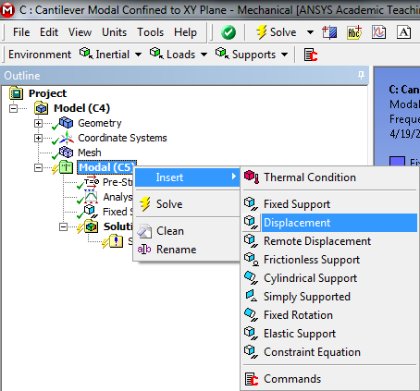Click the Thermal Condition icon in submenu
This screenshot has height=391, width=420.
(252, 177)
